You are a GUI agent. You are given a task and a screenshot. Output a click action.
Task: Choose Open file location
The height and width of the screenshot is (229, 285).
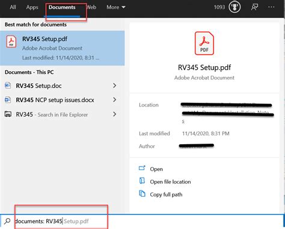tap(170, 182)
